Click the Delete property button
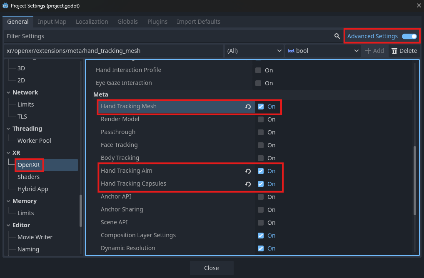The height and width of the screenshot is (278, 424). tap(404, 51)
